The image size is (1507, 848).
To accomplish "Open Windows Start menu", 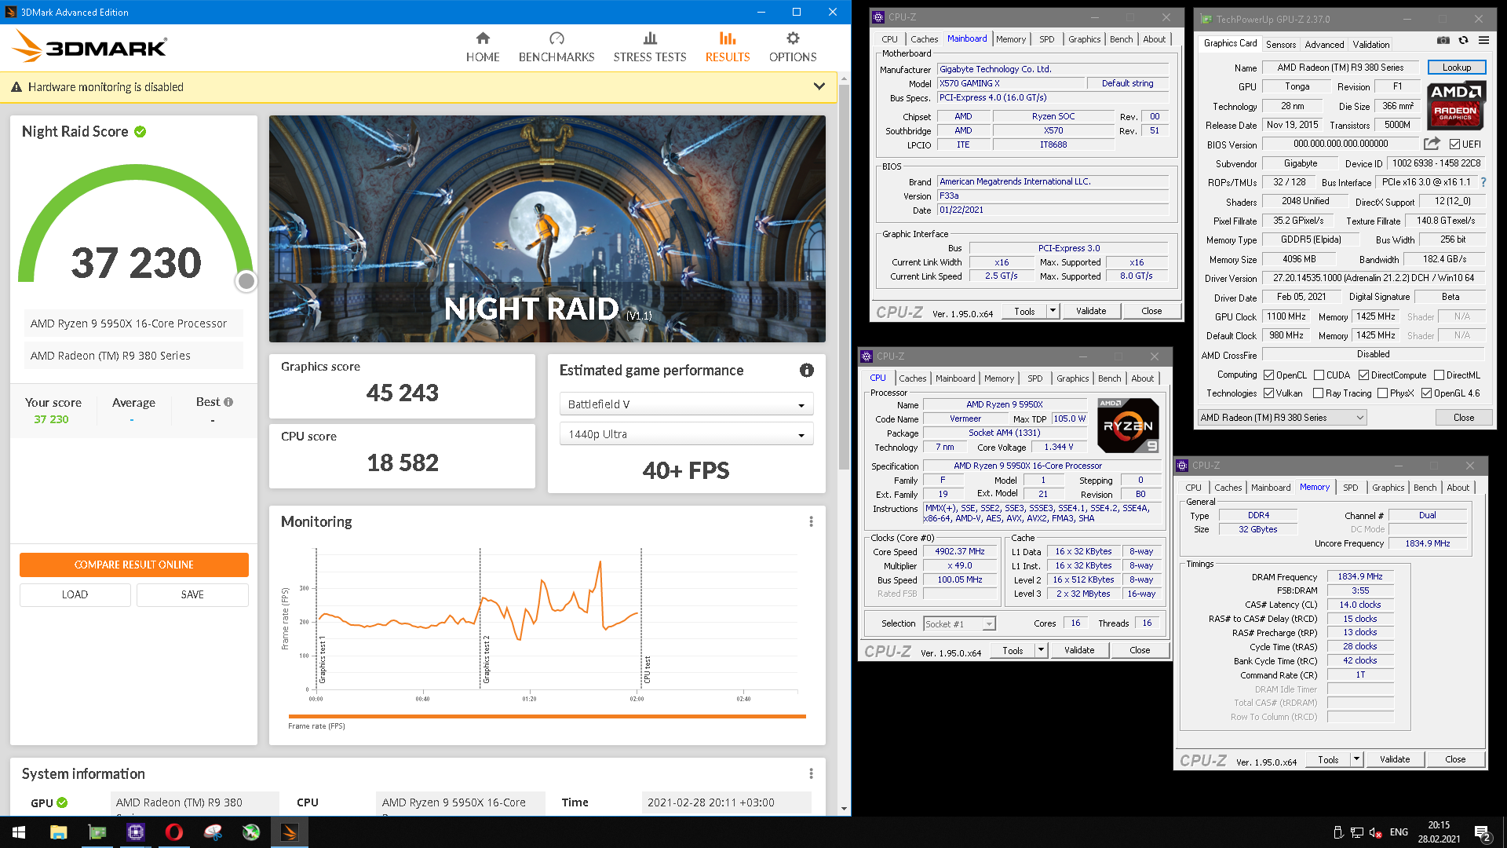I will click(19, 832).
